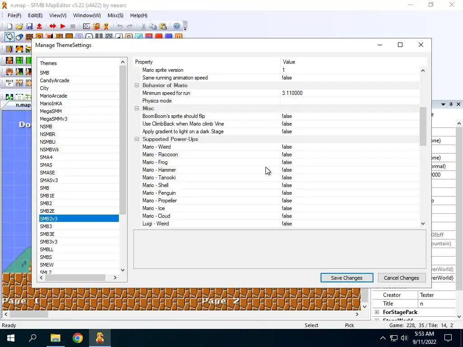Click the volume icon in system tray
Screen dimensions: 463x347
click(x=404, y=338)
